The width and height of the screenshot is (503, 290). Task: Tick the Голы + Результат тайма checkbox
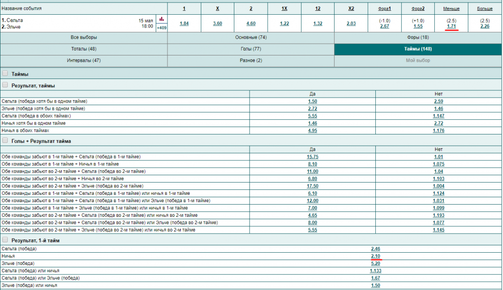tap(5, 141)
